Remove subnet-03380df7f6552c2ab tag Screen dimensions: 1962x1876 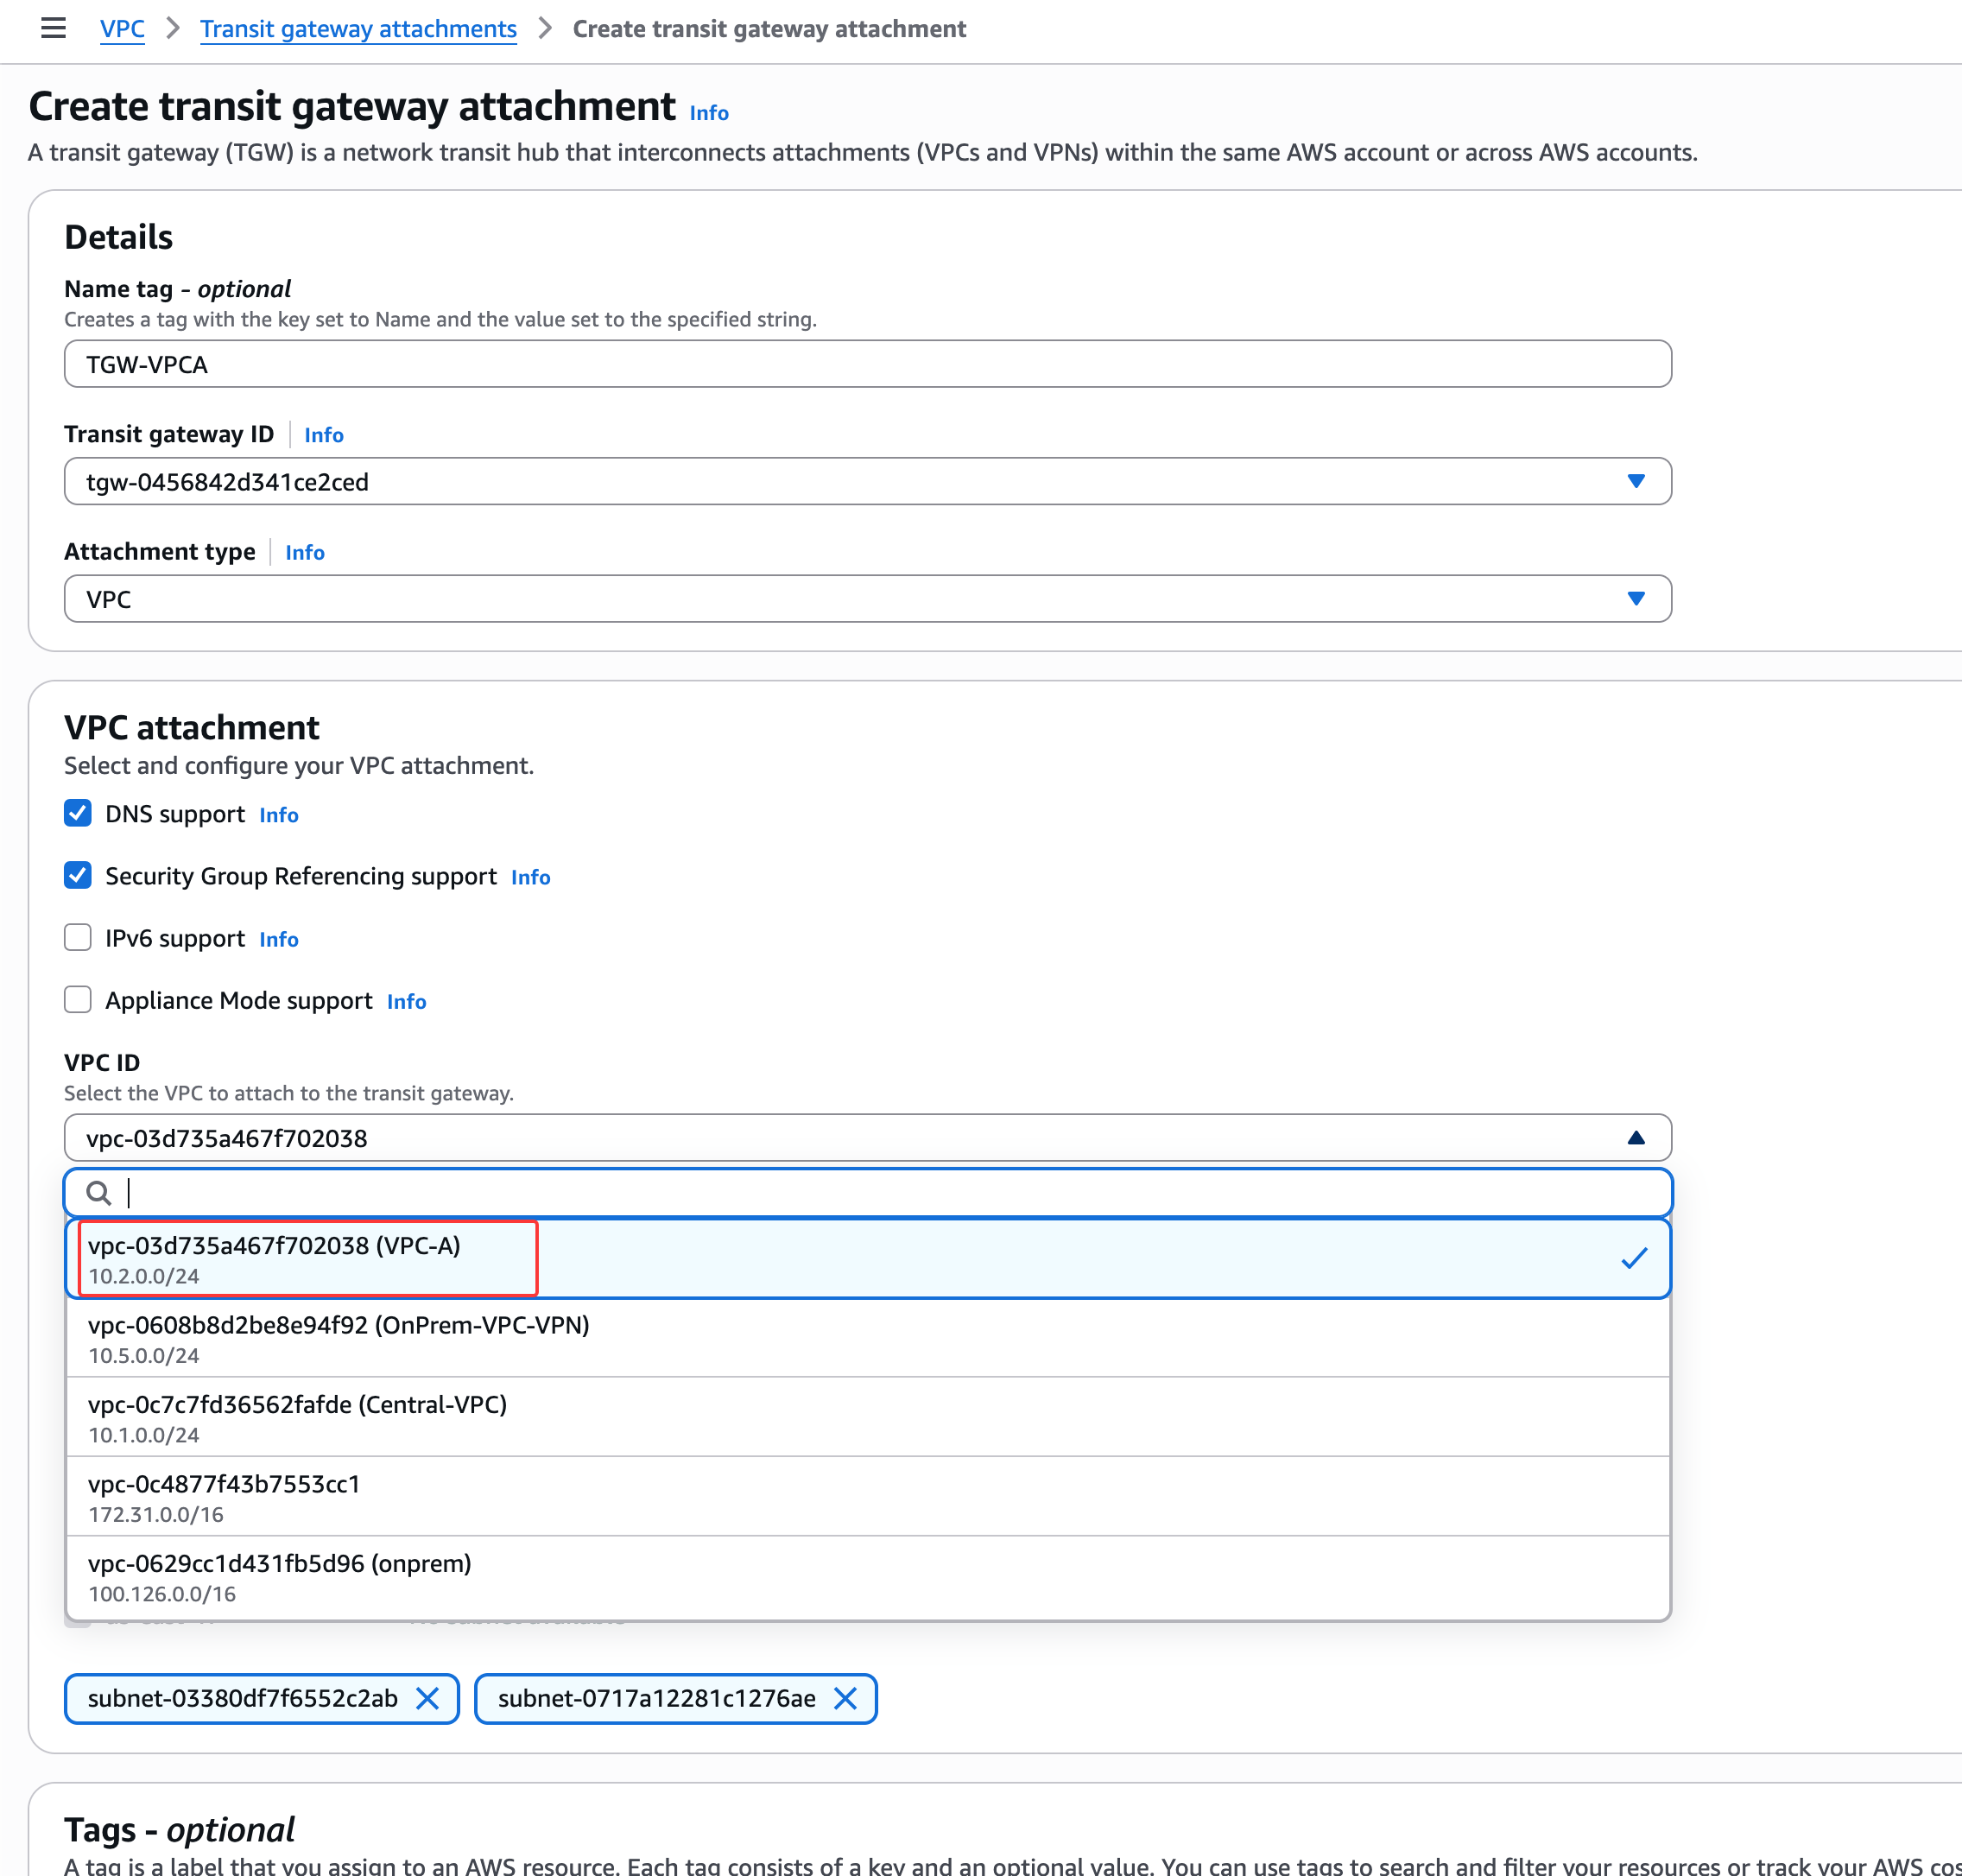pyautogui.click(x=427, y=1698)
